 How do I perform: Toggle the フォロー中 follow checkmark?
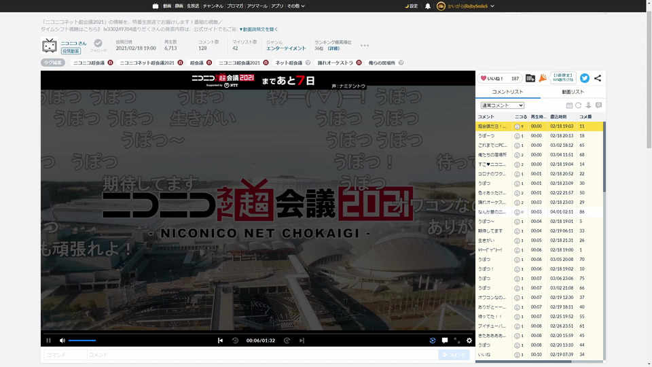coord(98,45)
